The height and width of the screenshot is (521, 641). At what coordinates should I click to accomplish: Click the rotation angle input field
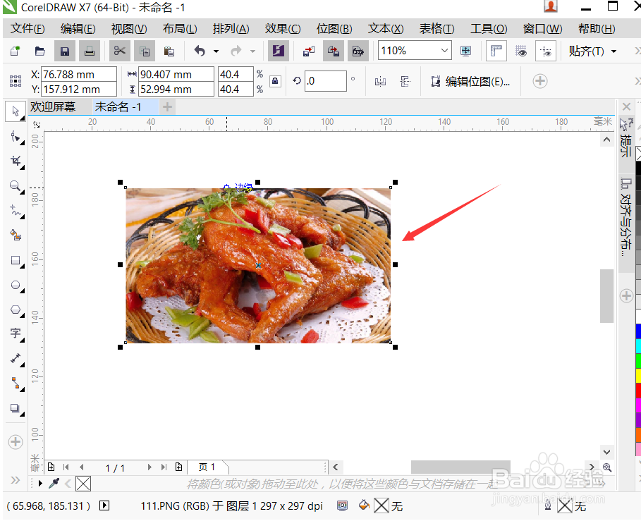[x=325, y=81]
